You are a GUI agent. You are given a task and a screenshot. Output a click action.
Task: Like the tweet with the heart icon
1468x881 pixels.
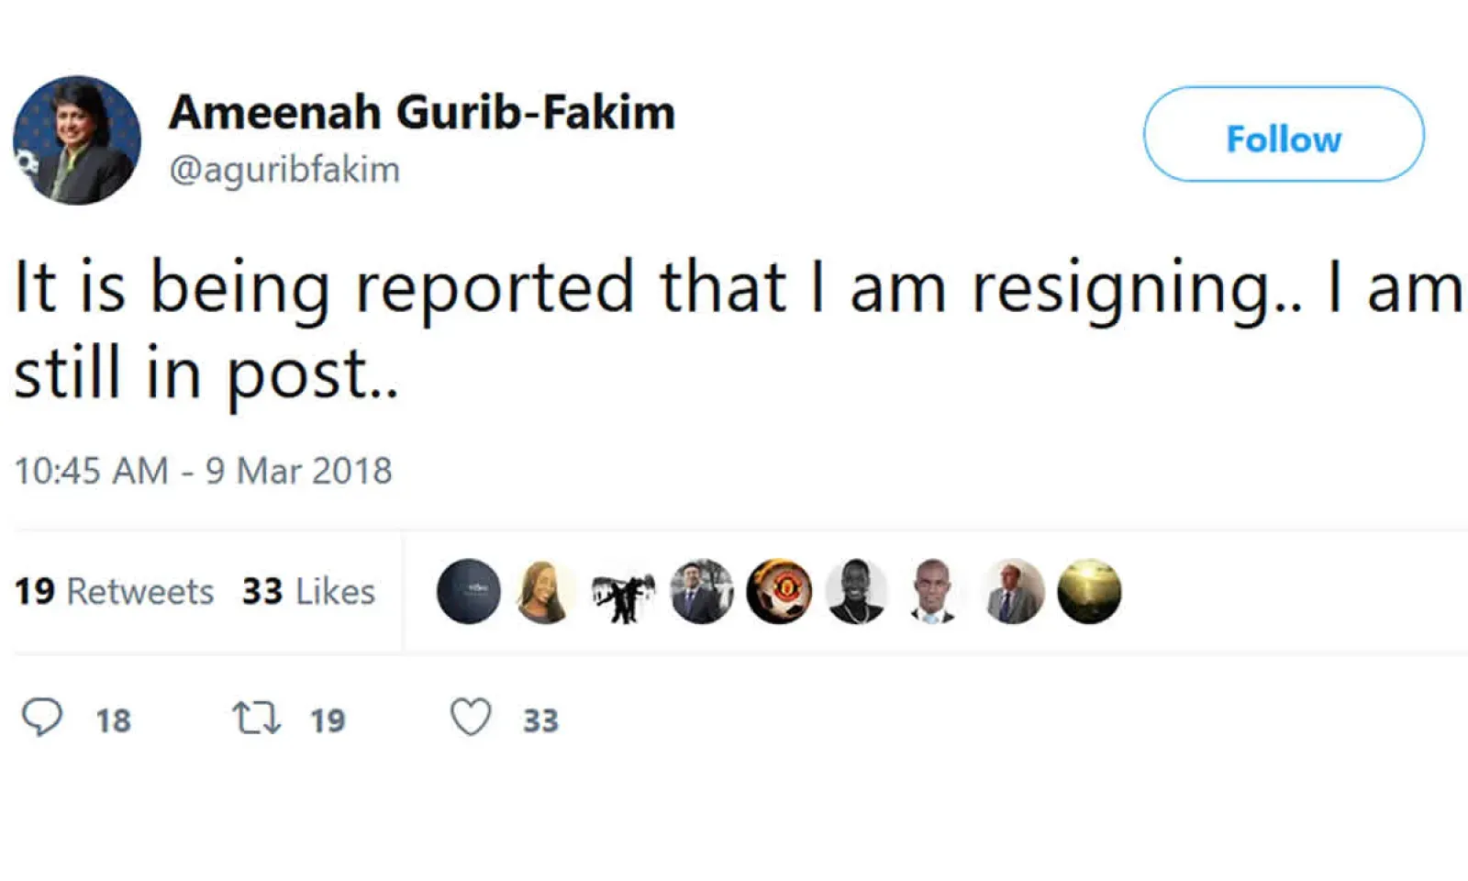click(471, 718)
